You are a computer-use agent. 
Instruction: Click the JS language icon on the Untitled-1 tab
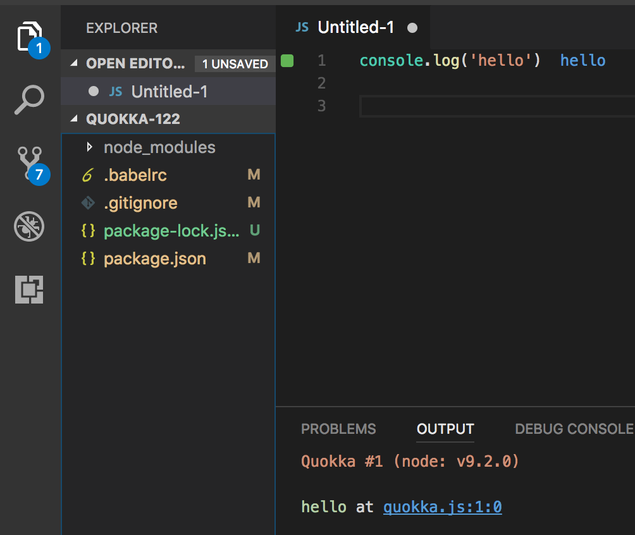[x=302, y=27]
